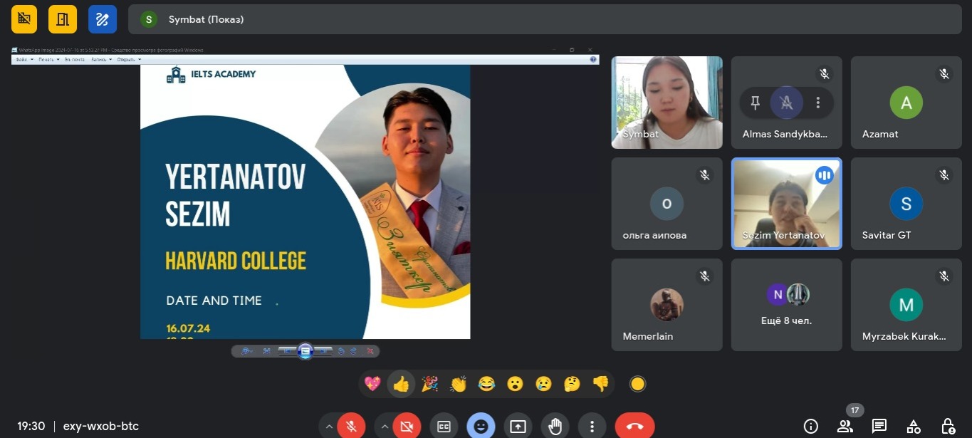
Task: Pin Almas Sandykba's tile
Action: click(756, 103)
